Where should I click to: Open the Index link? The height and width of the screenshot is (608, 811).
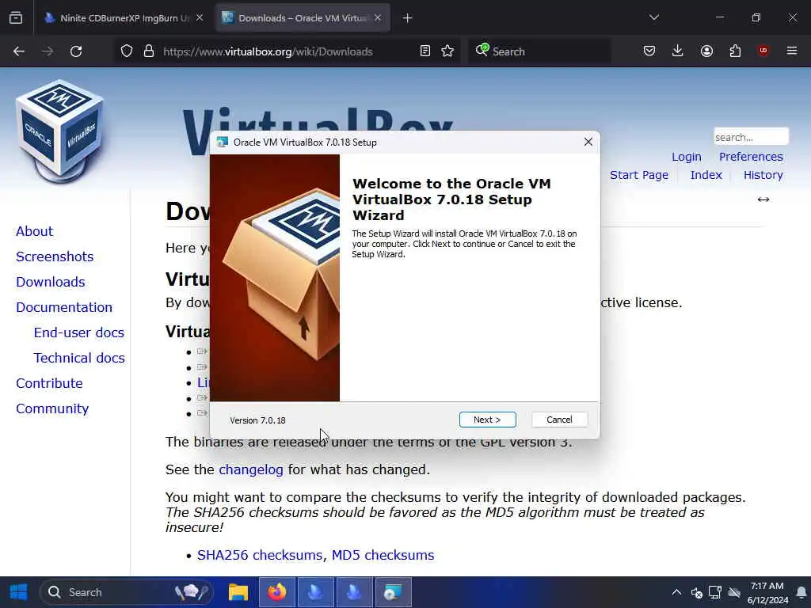(706, 175)
